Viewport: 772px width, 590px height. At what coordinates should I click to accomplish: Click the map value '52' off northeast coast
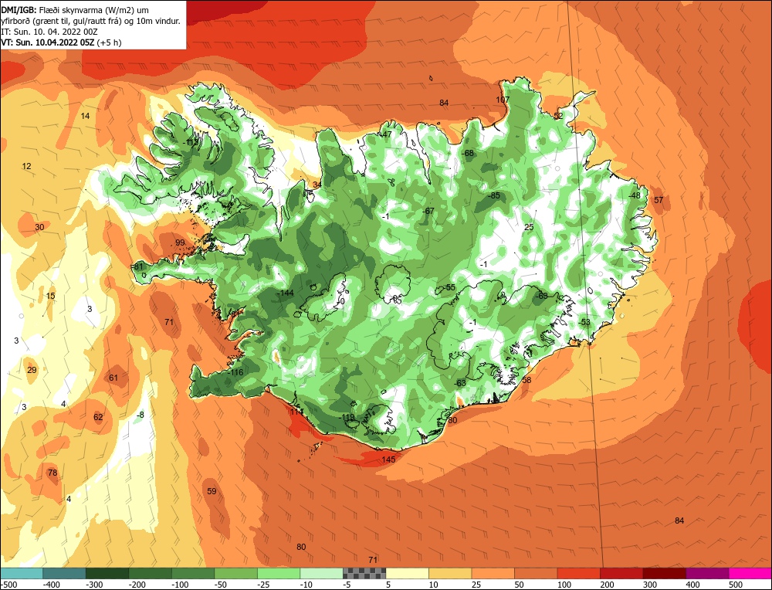[x=558, y=117]
